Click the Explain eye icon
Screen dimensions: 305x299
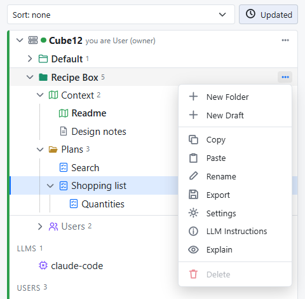[193, 249]
